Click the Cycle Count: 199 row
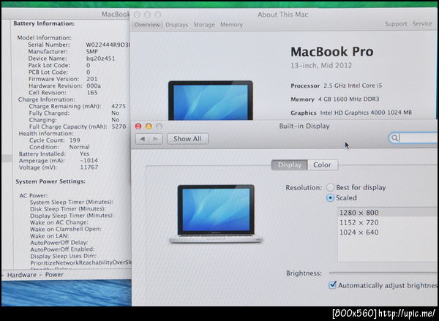Image resolution: width=439 pixels, height=321 pixels. click(55, 140)
